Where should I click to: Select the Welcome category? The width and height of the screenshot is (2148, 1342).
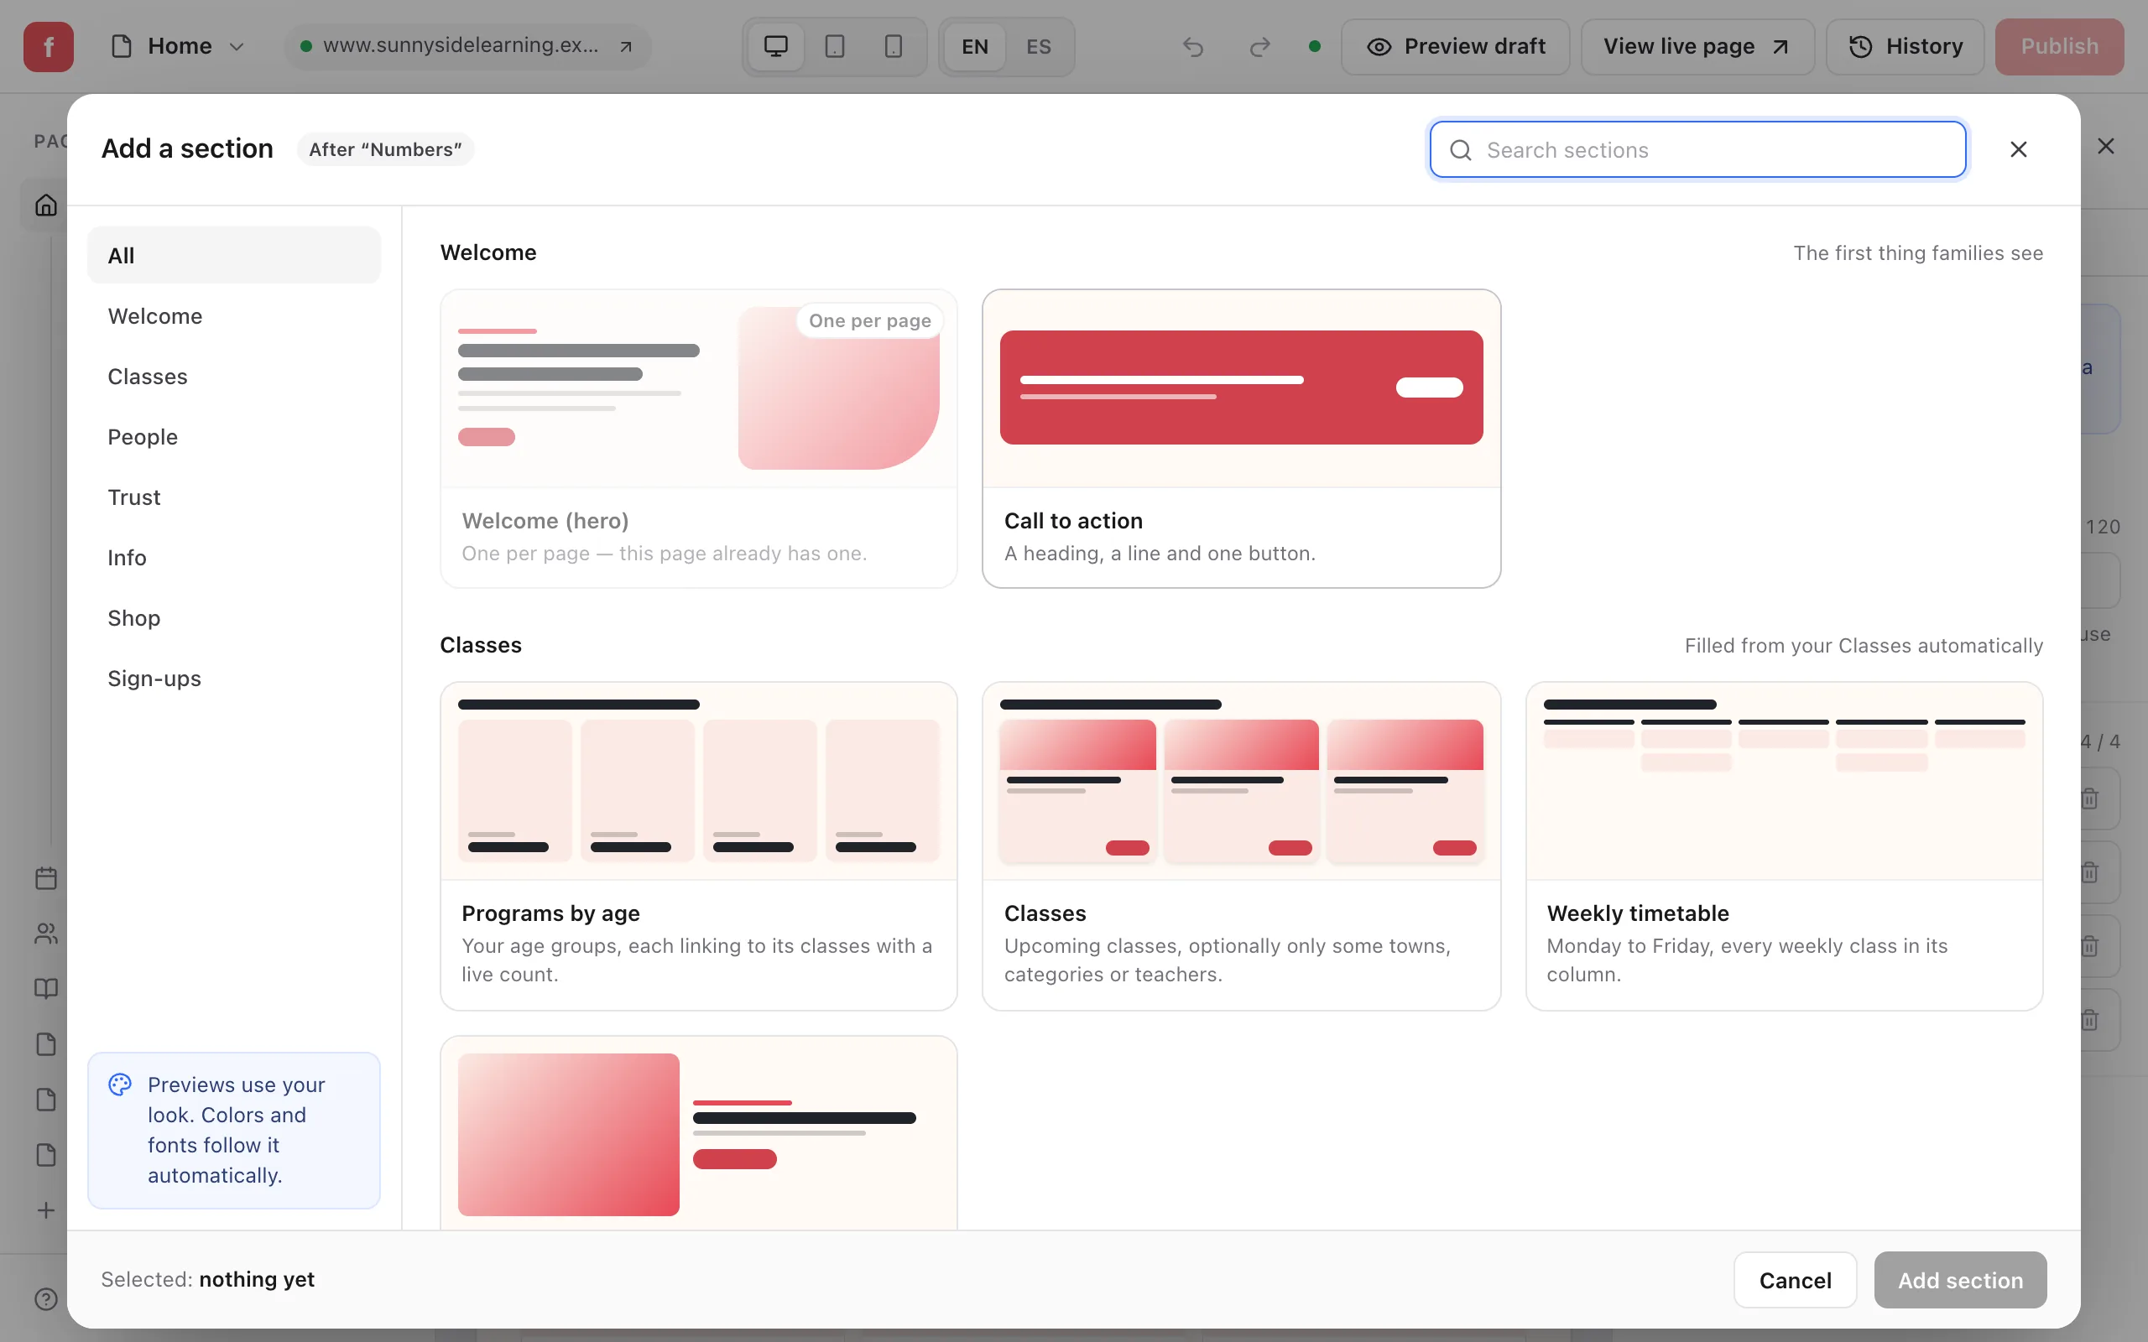(233, 316)
